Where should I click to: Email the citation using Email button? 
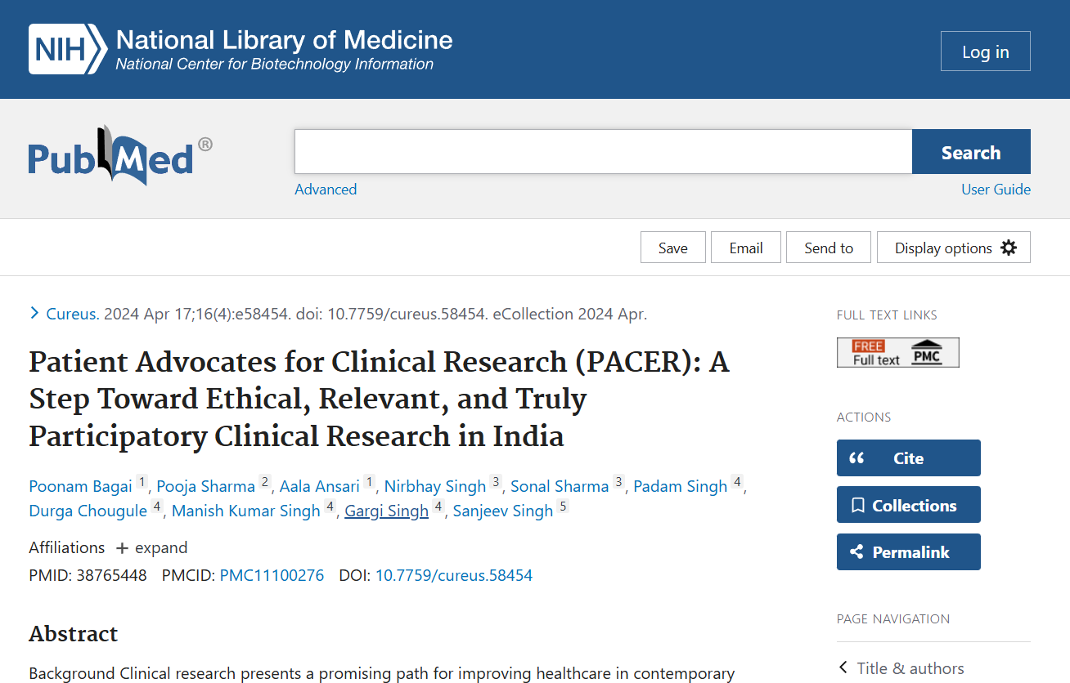746,248
